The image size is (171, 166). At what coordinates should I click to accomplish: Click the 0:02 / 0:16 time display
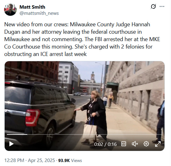pos(105,144)
